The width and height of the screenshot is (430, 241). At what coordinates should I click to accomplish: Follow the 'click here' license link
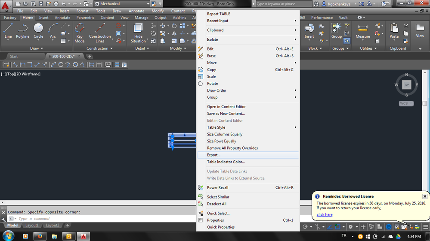(x=325, y=214)
